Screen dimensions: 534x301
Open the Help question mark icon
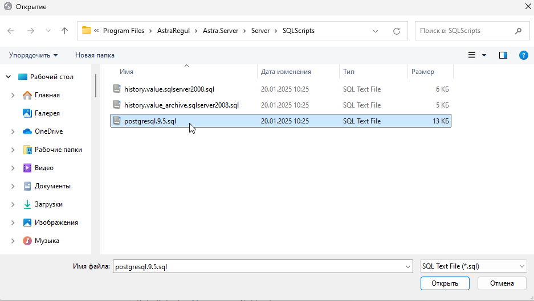click(x=523, y=55)
